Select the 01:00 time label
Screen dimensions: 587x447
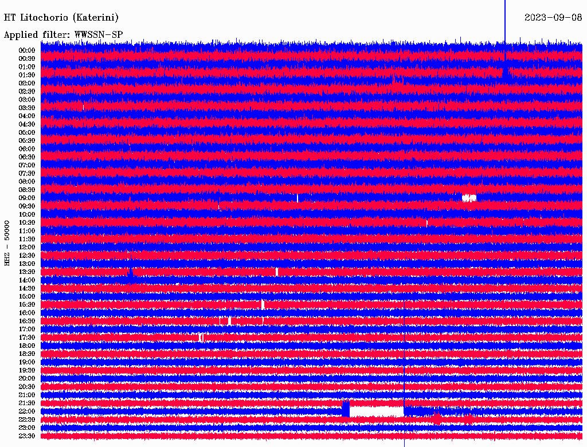27,67
